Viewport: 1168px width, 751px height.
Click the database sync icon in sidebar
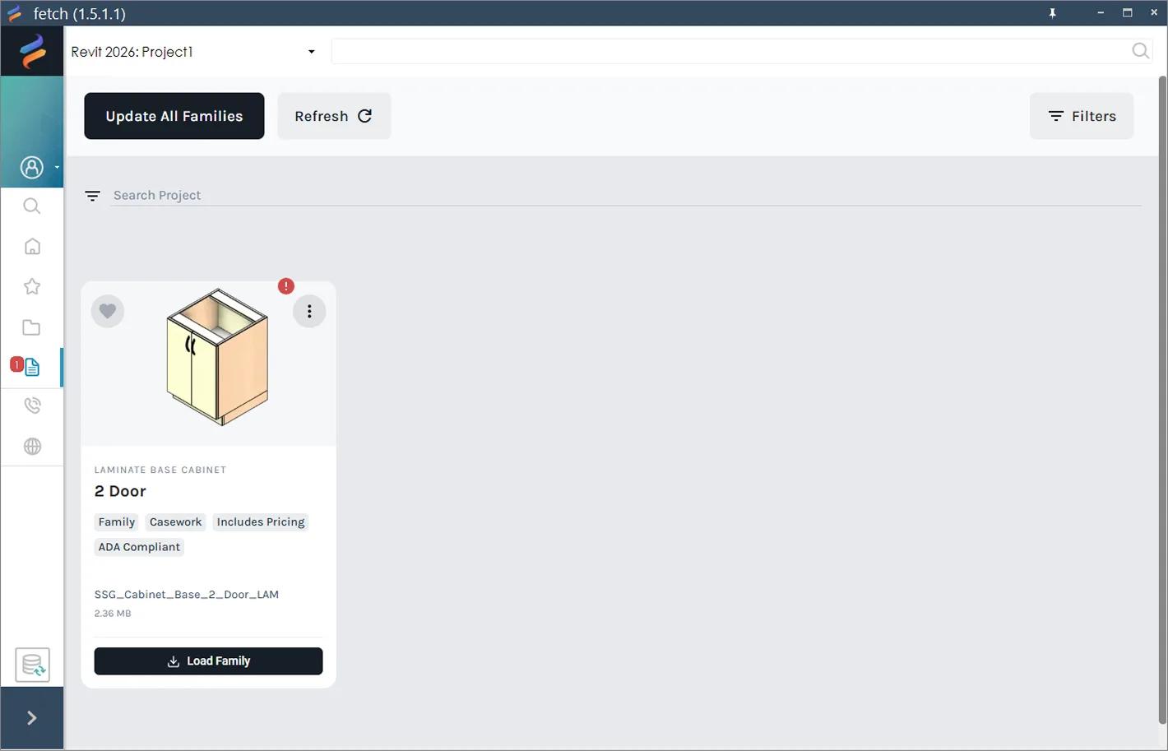click(33, 665)
